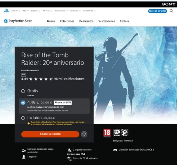
Task: Expand the Noticias dropdown menu
Action: 75,11
